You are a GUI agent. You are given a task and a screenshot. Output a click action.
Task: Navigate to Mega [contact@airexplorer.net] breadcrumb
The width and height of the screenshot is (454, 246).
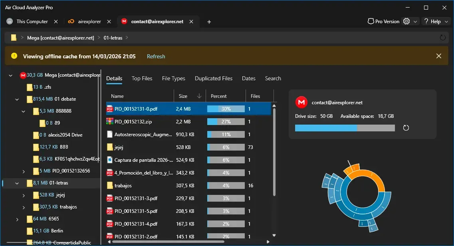click(x=61, y=38)
